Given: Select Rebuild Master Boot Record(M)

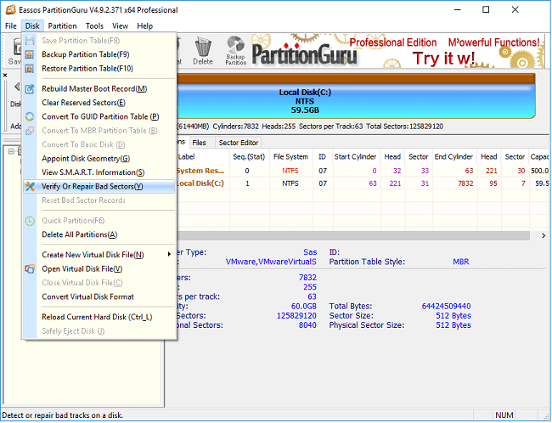Looking at the screenshot, I should 99,88.
